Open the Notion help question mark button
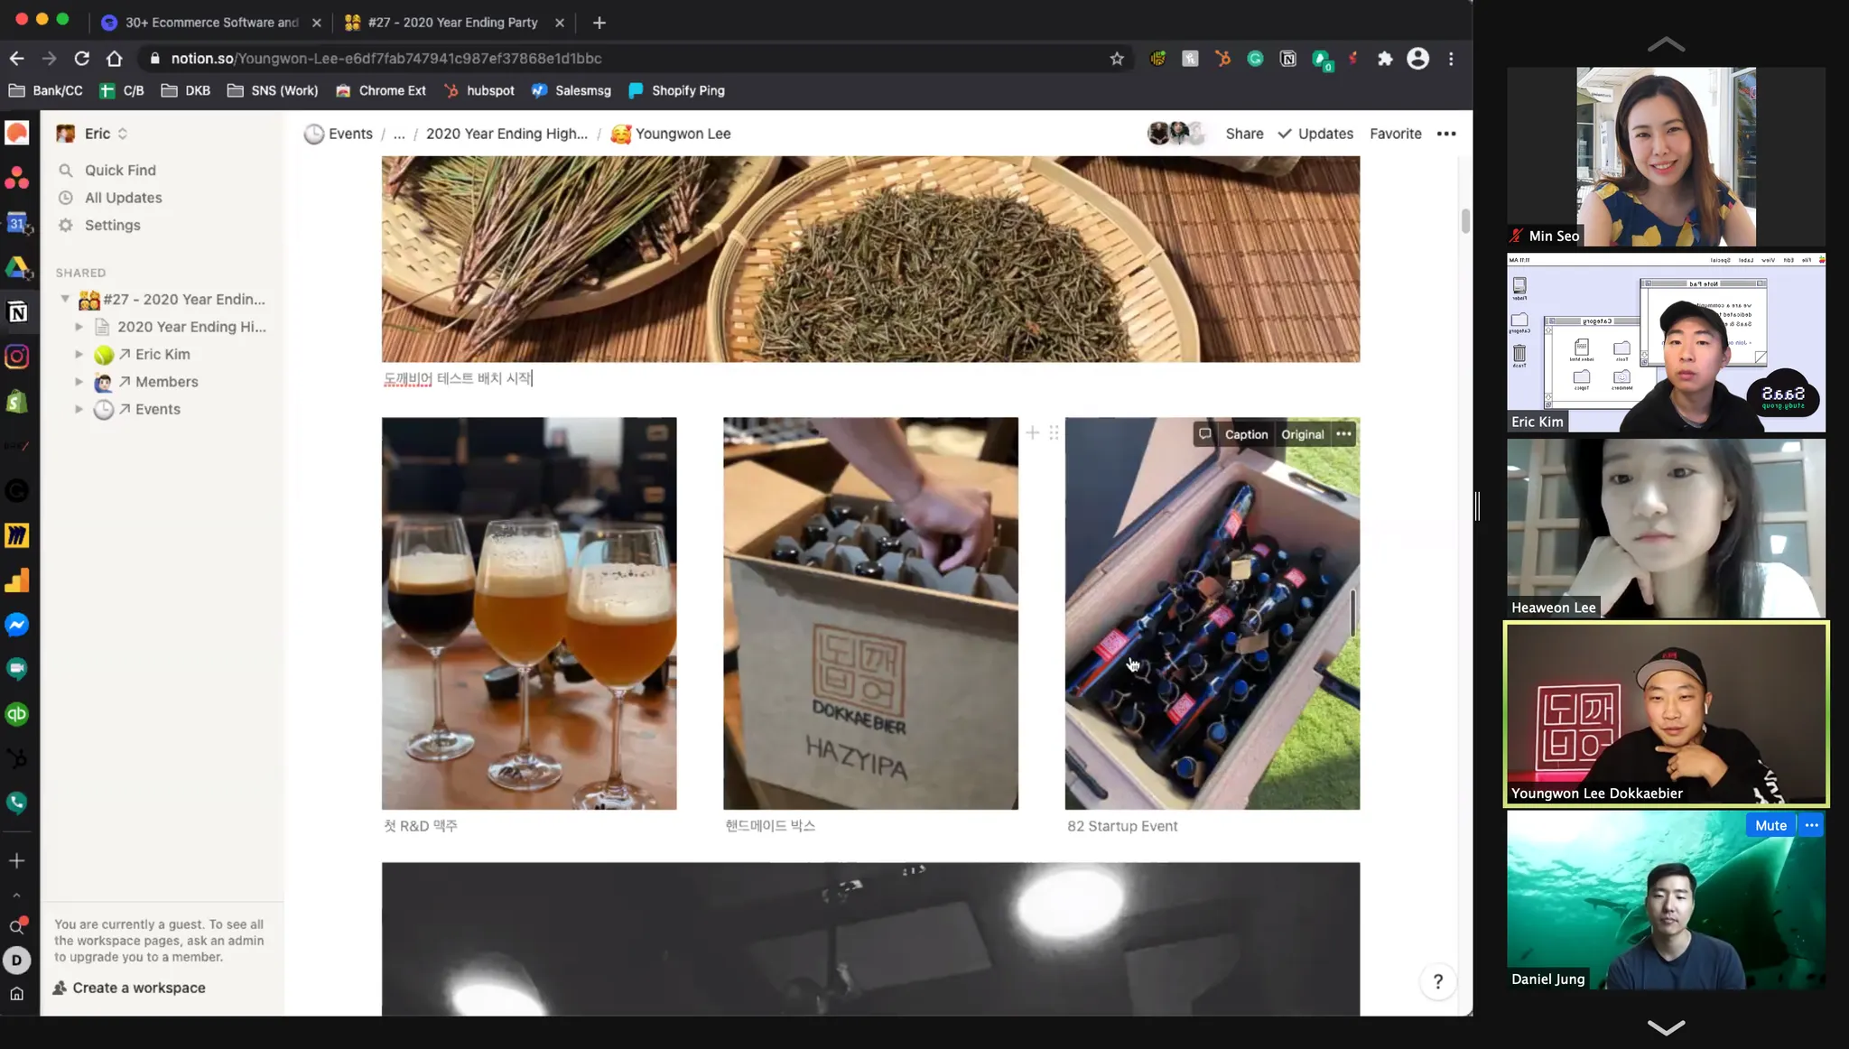 pos(1437,981)
